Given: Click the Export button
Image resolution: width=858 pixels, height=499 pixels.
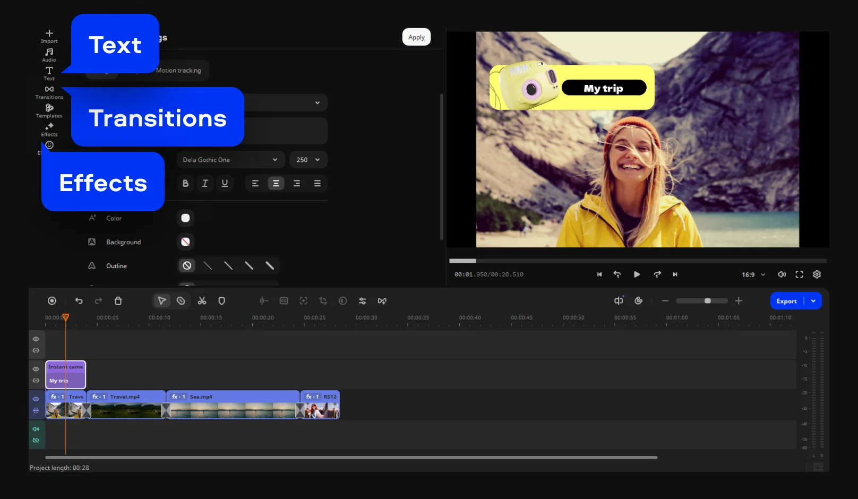Looking at the screenshot, I should tap(786, 301).
